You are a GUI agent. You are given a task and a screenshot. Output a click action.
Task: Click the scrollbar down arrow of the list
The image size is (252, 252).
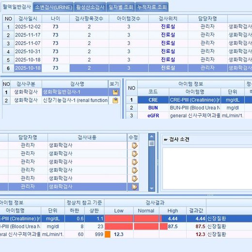pos(152,189)
